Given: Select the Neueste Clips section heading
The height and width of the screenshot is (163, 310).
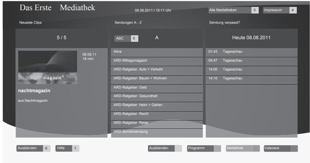Looking at the screenshot, I should pos(30,22).
